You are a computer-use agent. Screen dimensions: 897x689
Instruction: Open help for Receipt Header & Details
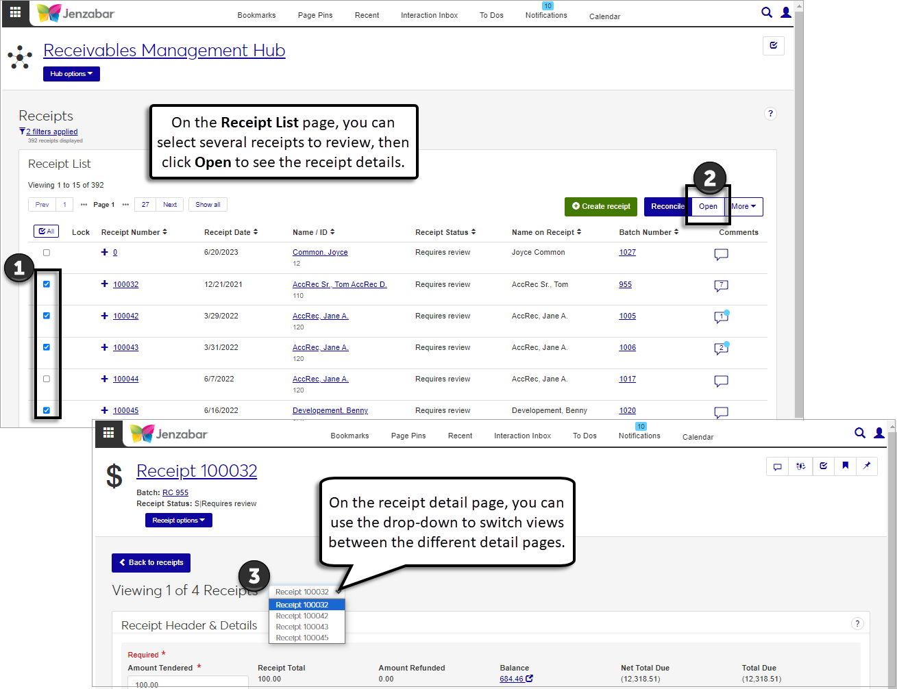[857, 623]
